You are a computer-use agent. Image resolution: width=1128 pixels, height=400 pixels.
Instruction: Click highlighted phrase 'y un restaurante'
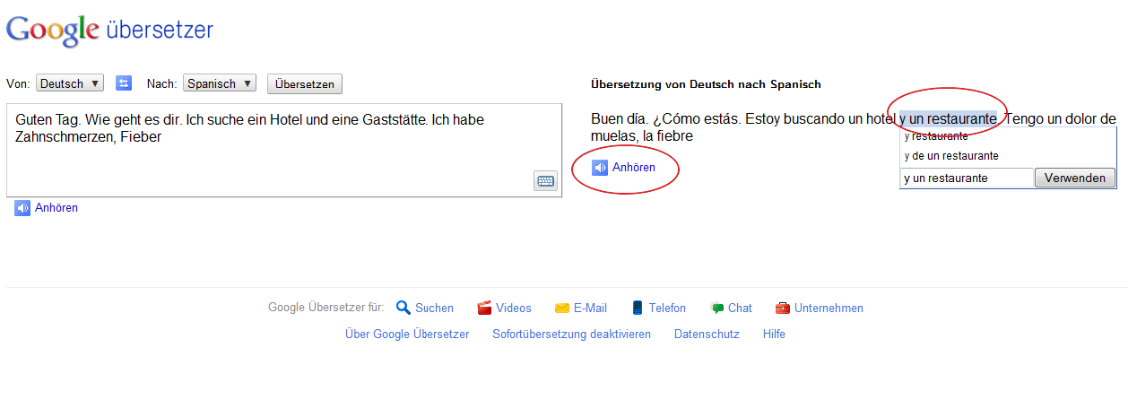[949, 118]
